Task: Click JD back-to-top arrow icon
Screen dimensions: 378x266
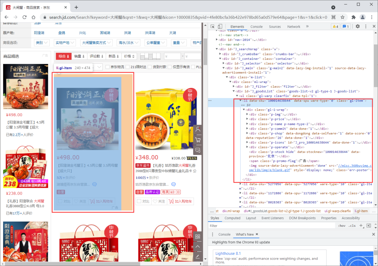Action: tap(198, 246)
